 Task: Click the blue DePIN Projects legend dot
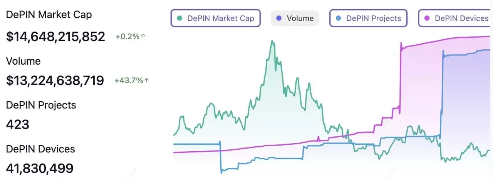[x=339, y=18]
